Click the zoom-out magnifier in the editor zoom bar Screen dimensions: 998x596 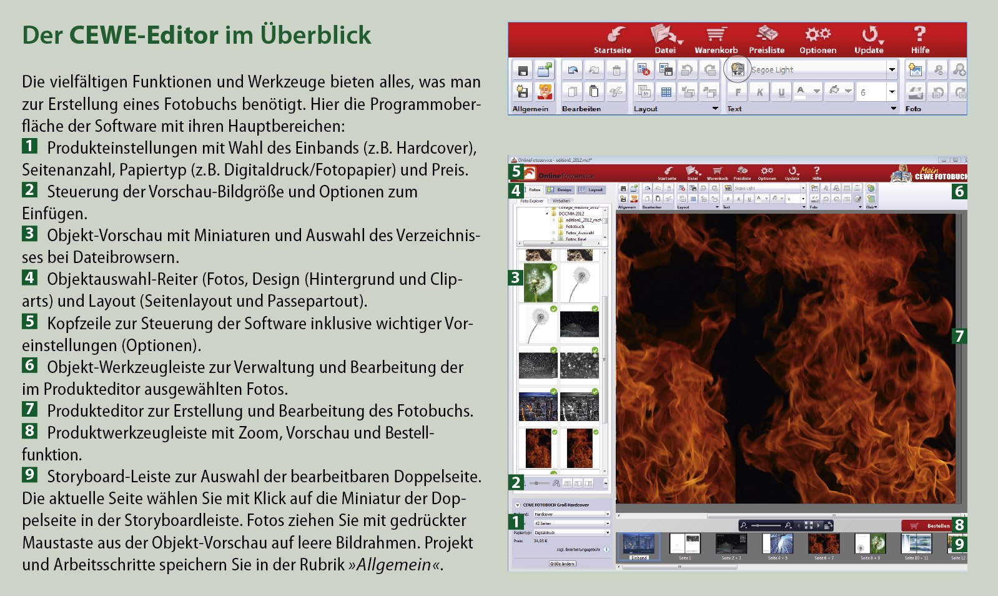tap(744, 525)
